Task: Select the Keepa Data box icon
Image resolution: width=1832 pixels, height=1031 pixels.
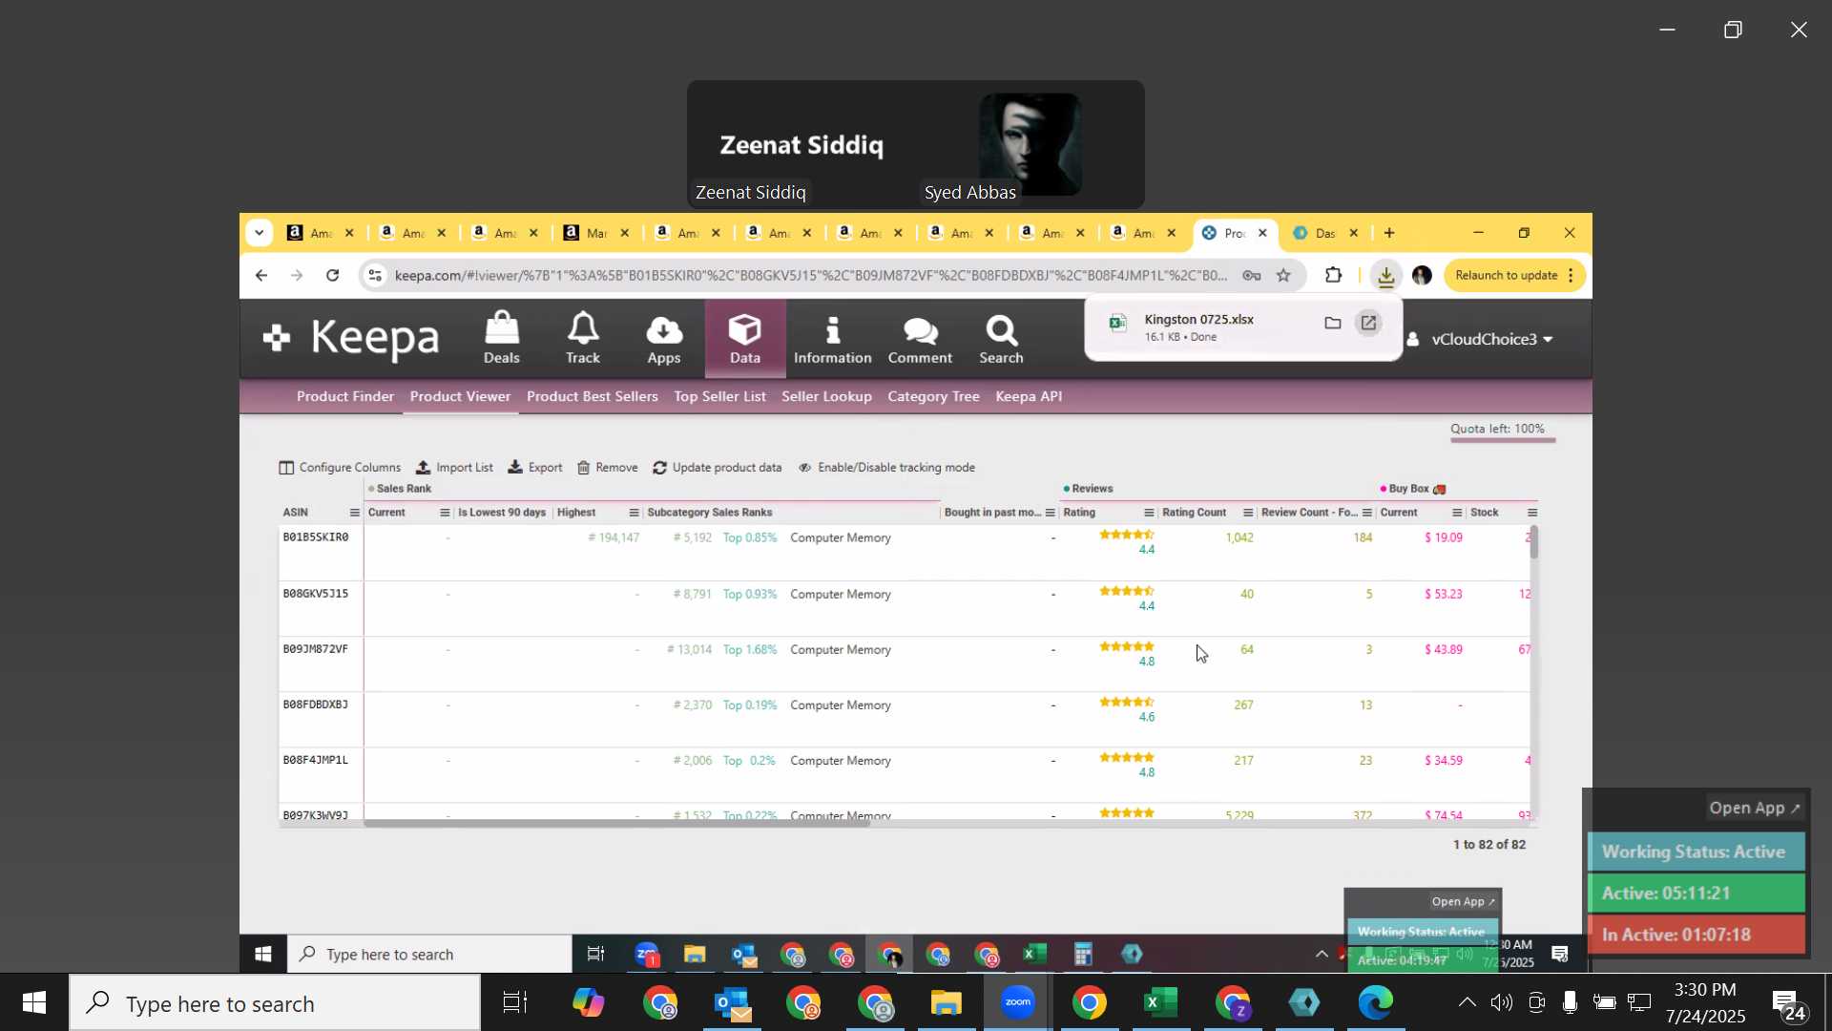Action: (x=745, y=338)
